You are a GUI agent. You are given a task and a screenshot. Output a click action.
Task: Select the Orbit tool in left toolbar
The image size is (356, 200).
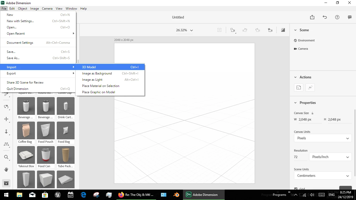pyautogui.click(x=6, y=107)
